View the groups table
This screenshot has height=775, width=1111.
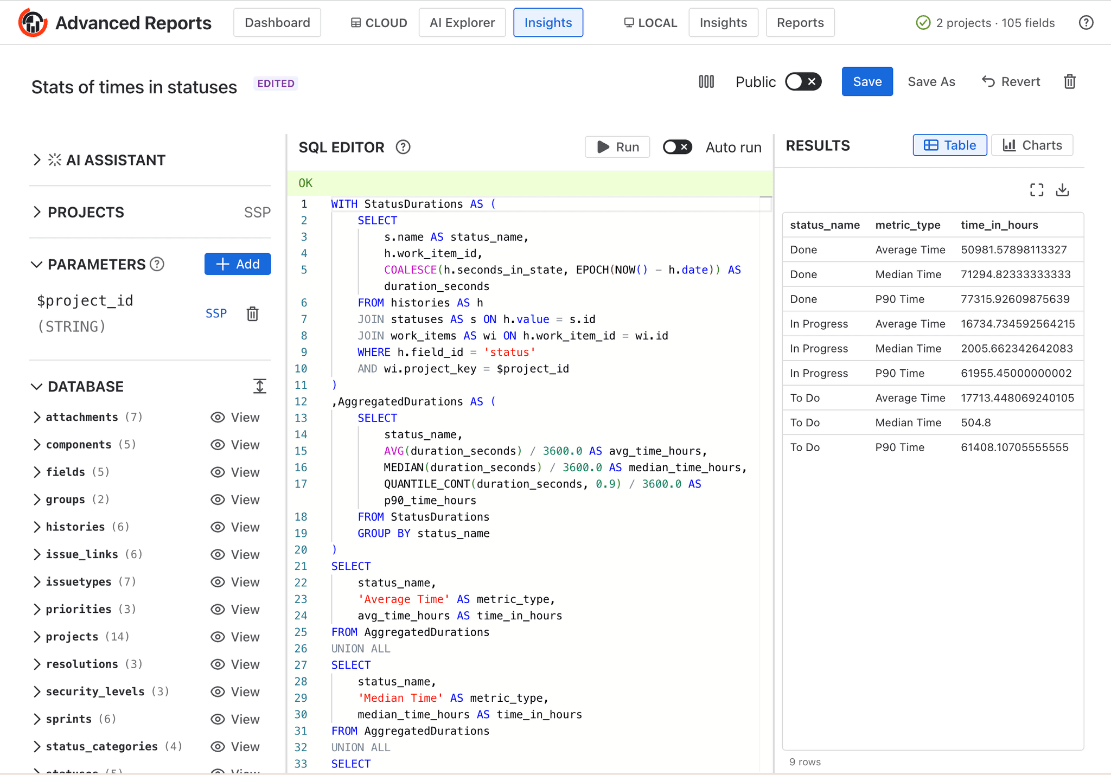235,499
